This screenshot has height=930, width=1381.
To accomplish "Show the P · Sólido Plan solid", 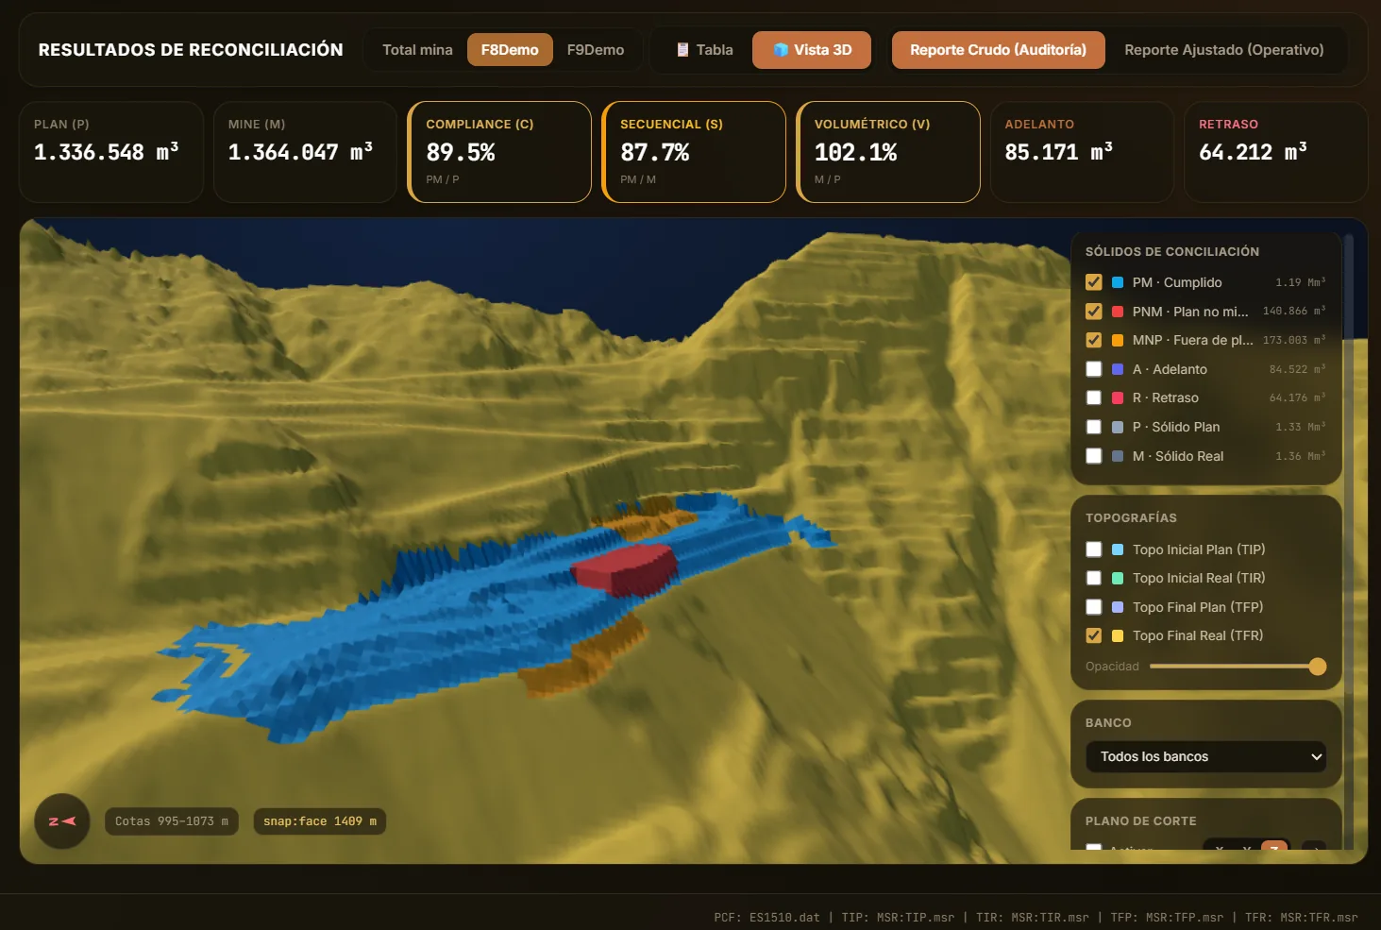I will pos(1094,427).
